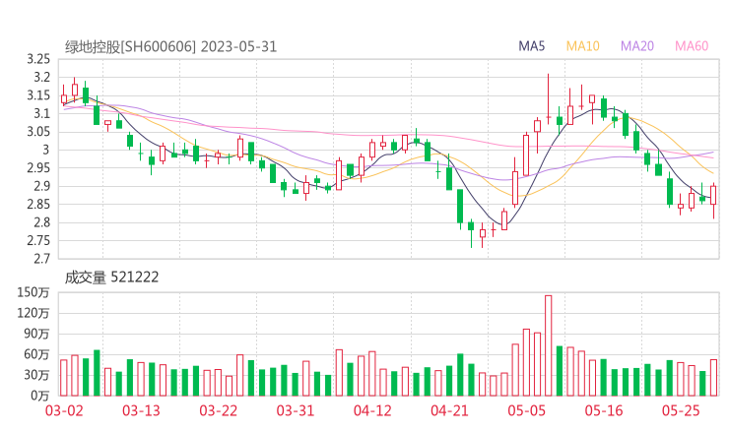Screen dimensions: 729x433
Task: Click the MA20 legend label
Action: pos(637,46)
